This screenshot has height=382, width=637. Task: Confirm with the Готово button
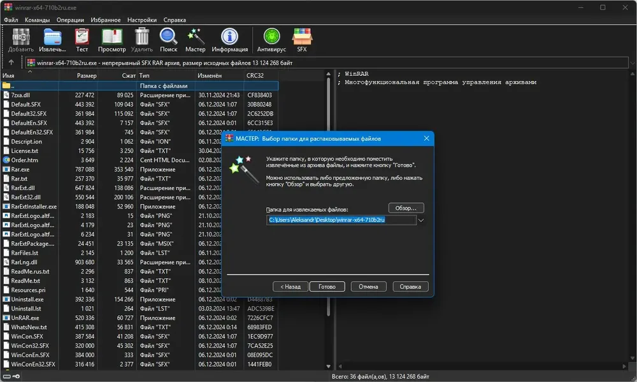[x=327, y=286]
